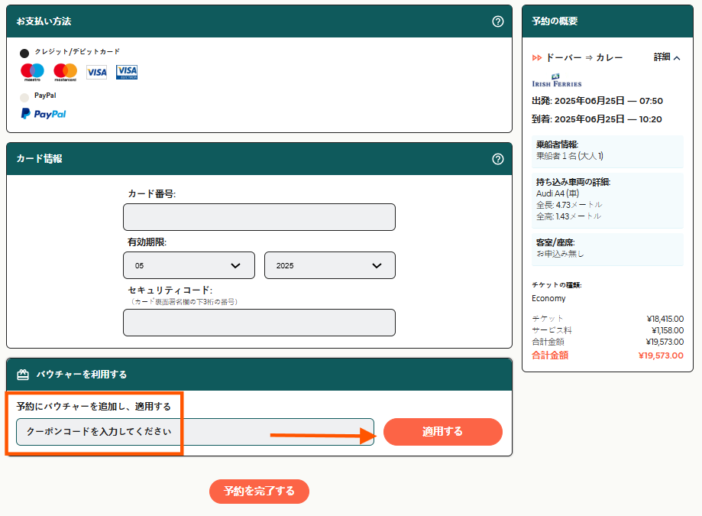Click the Maestro card logo

point(32,73)
